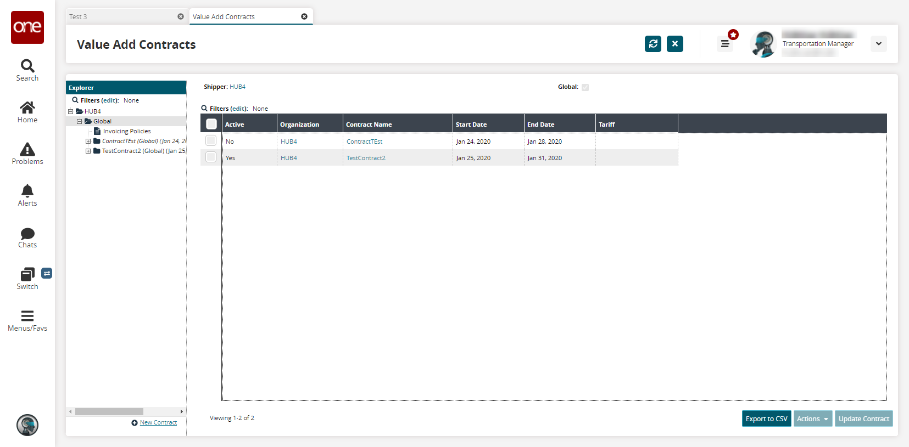Switch to the Test 3 tab
Image resolution: width=909 pixels, height=447 pixels.
pyautogui.click(x=121, y=17)
